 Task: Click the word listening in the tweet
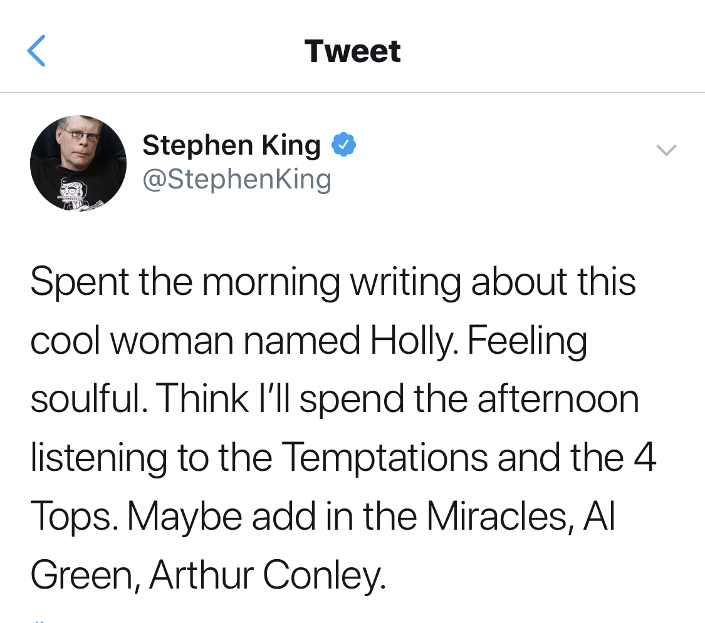pos(98,458)
